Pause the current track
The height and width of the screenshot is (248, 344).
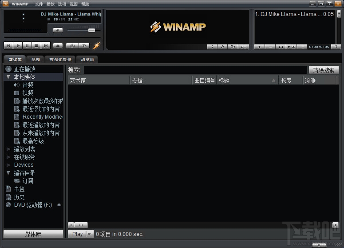tap(27, 45)
